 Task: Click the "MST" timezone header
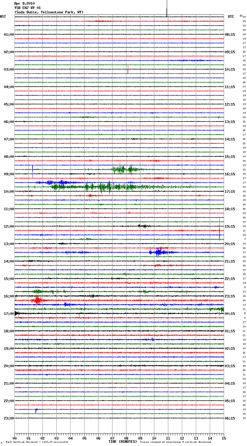point(3,17)
